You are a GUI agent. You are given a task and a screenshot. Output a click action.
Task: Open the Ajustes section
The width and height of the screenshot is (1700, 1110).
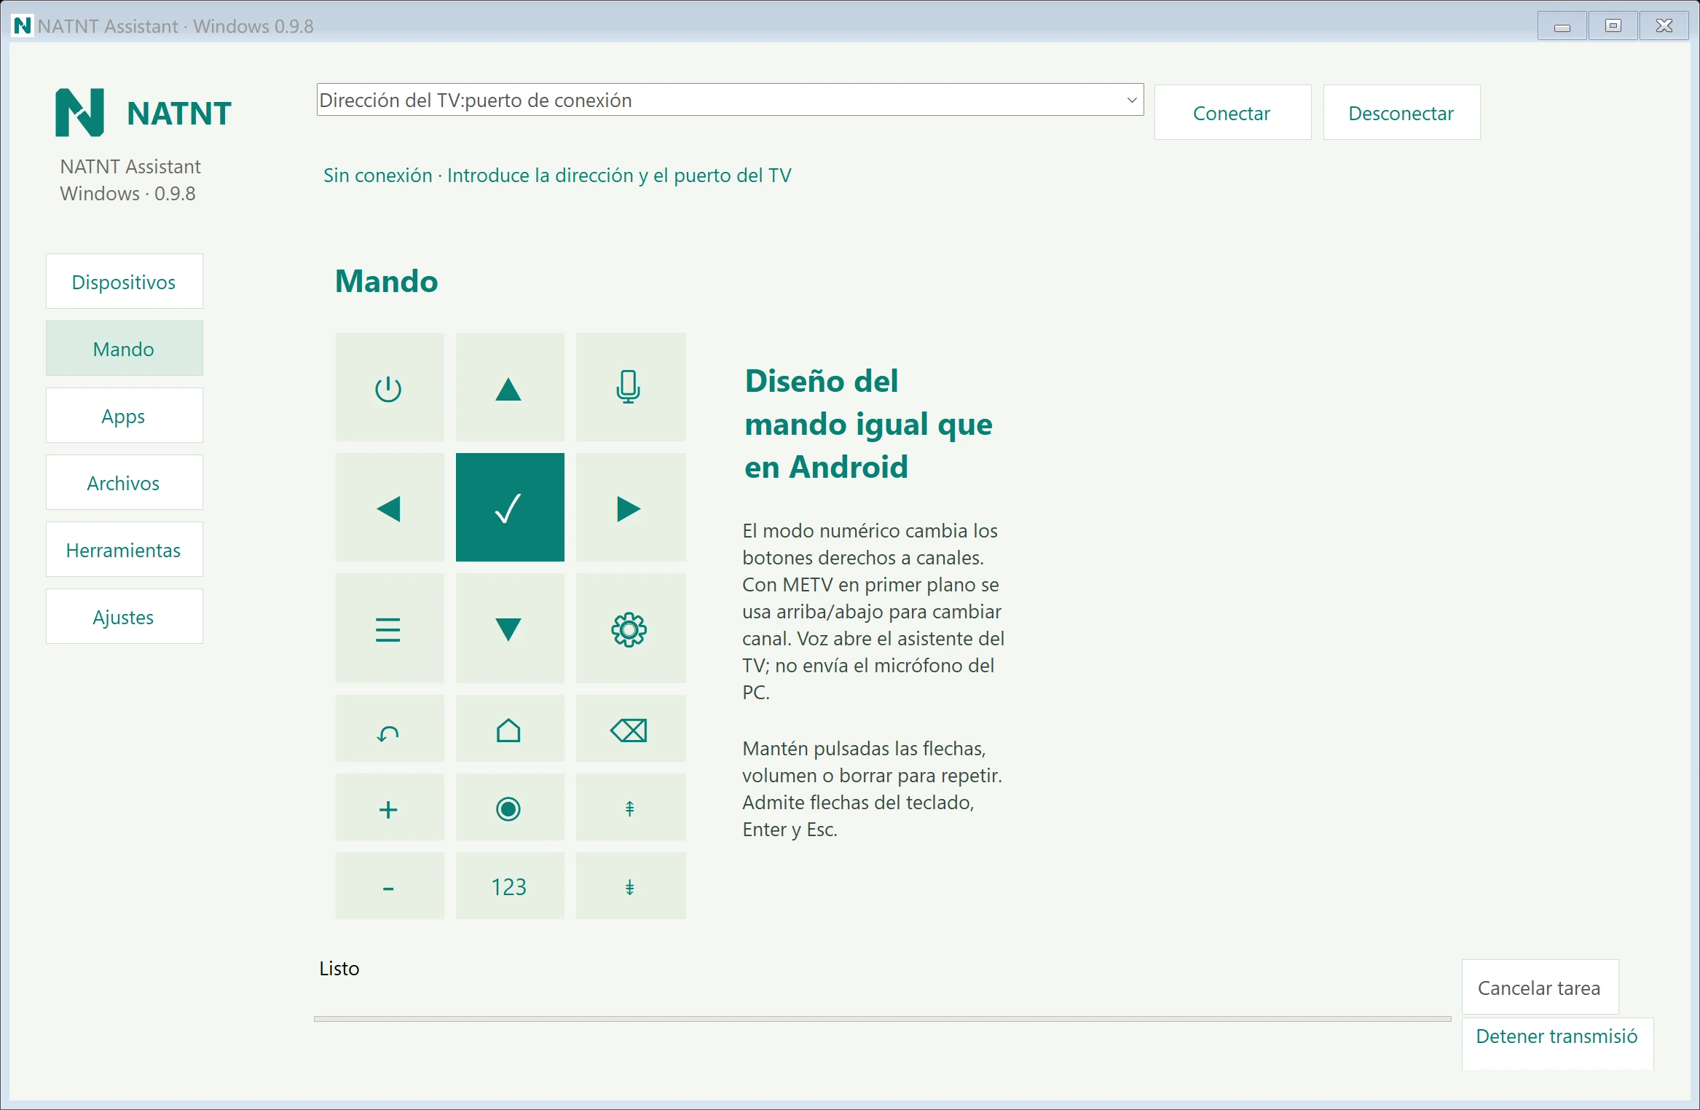[x=125, y=617]
